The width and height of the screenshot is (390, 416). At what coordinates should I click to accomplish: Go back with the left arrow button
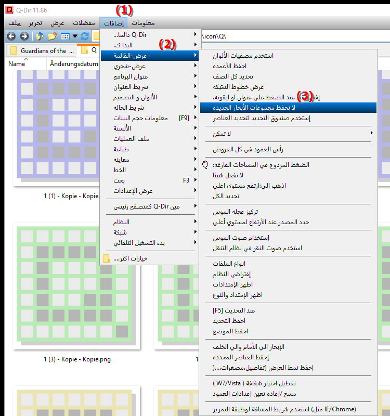[x=11, y=36]
